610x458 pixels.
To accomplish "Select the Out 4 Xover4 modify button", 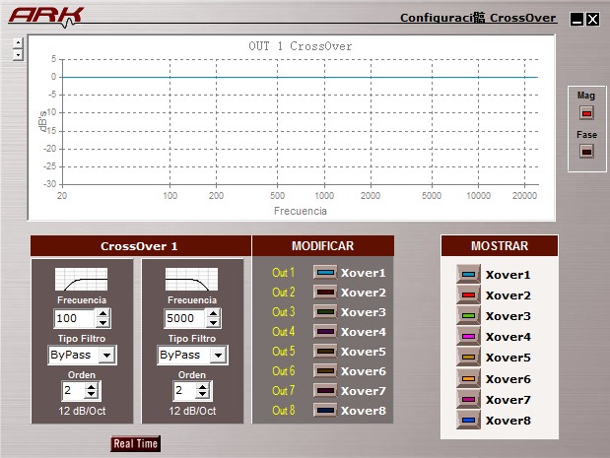I will 325,332.
